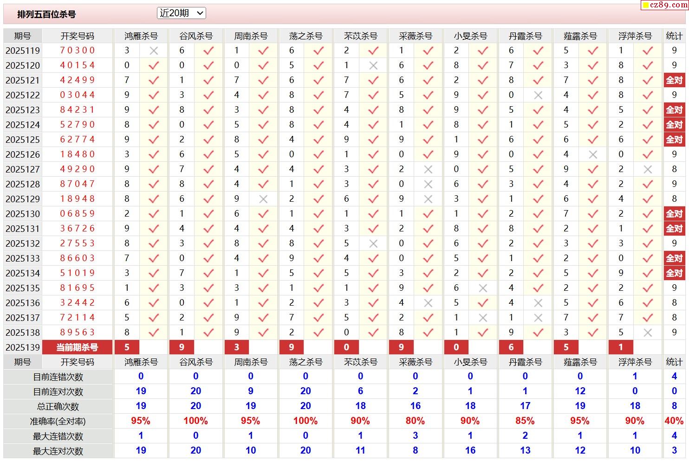Select the winning number 70300
Screen dimensions: 689x461
pyautogui.click(x=77, y=51)
